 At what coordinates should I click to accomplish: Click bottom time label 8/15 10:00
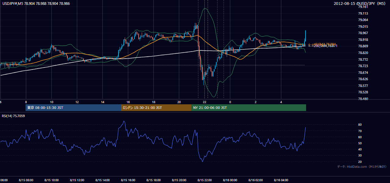[52, 180]
